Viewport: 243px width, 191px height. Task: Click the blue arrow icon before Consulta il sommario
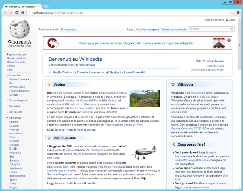tap(75, 73)
